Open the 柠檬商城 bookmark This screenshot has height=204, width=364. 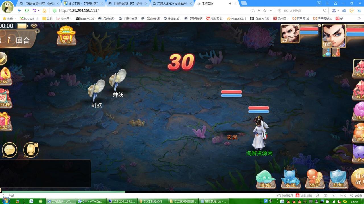point(172,18)
